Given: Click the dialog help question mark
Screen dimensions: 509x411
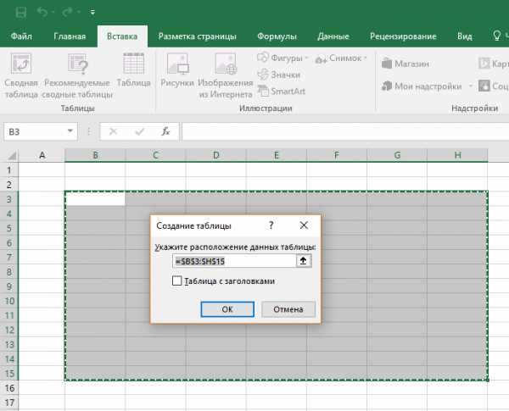Looking at the screenshot, I should click(x=271, y=225).
